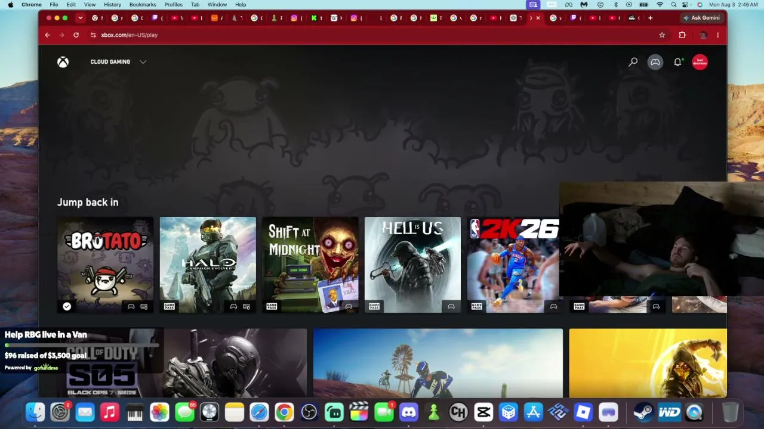
Task: Open the Brotato game tile
Action: [105, 265]
